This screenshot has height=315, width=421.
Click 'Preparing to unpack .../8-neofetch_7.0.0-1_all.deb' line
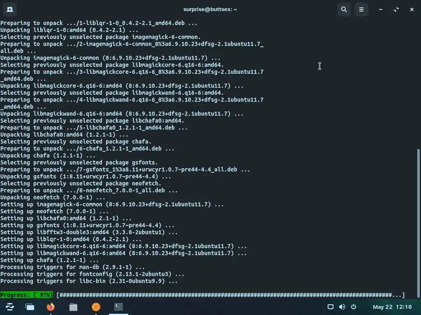(89, 190)
